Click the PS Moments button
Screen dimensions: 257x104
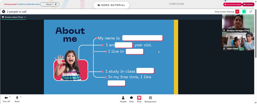pos(248,4)
